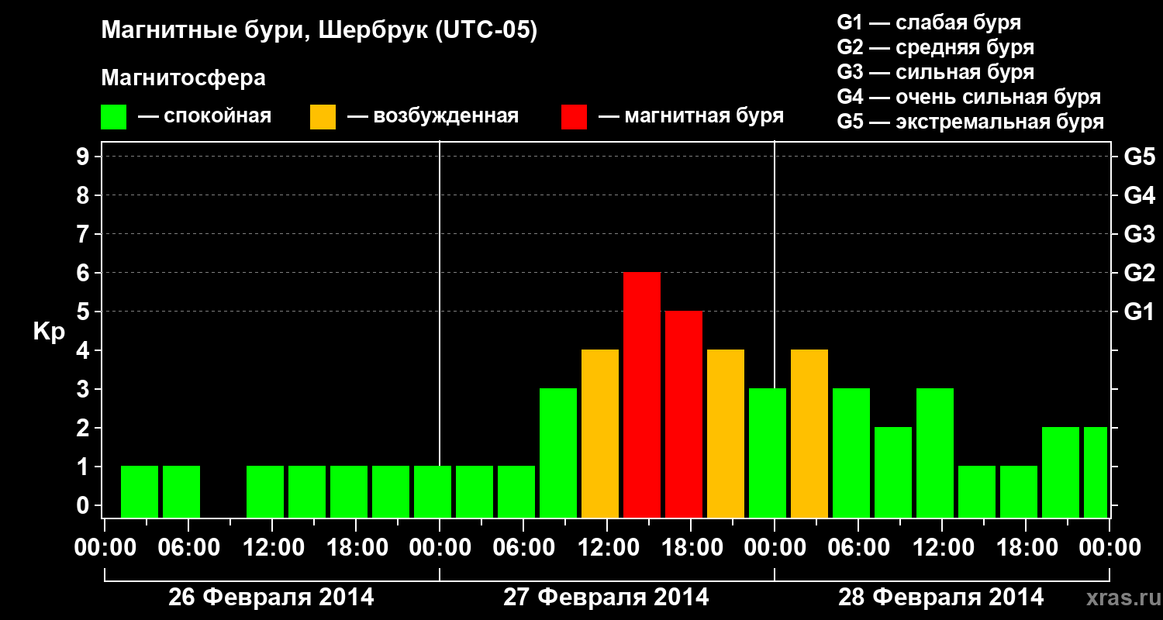The width and height of the screenshot is (1163, 620).
Task: Click the green 'спокойная' legend swatch
Action: pos(114,117)
